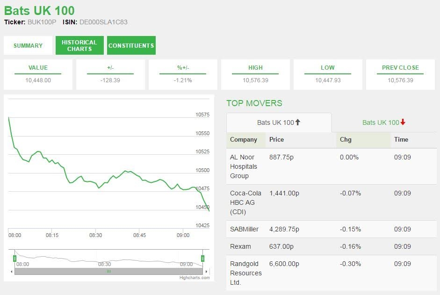This screenshot has height=295, width=440.
Task: Open the Highcharts.com credit link
Action: pos(195,278)
